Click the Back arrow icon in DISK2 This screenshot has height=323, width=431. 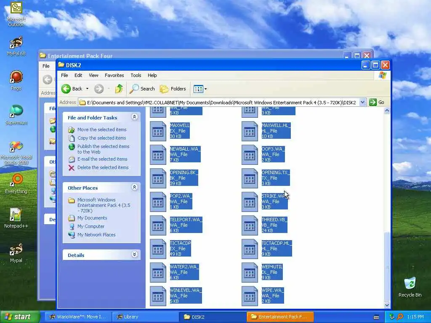tap(66, 89)
